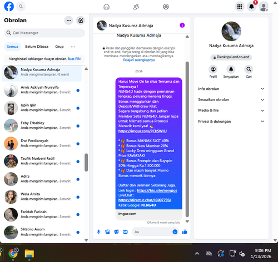The image size is (278, 262).
Task: Click the Pelajari selengkapnya link
Action: (139, 60)
